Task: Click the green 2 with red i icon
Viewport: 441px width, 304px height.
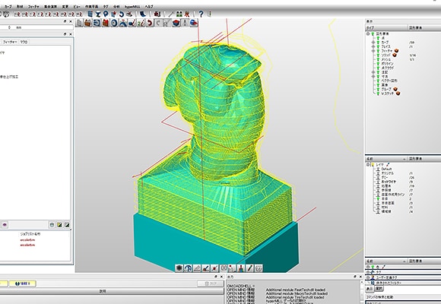Action: click(x=141, y=23)
